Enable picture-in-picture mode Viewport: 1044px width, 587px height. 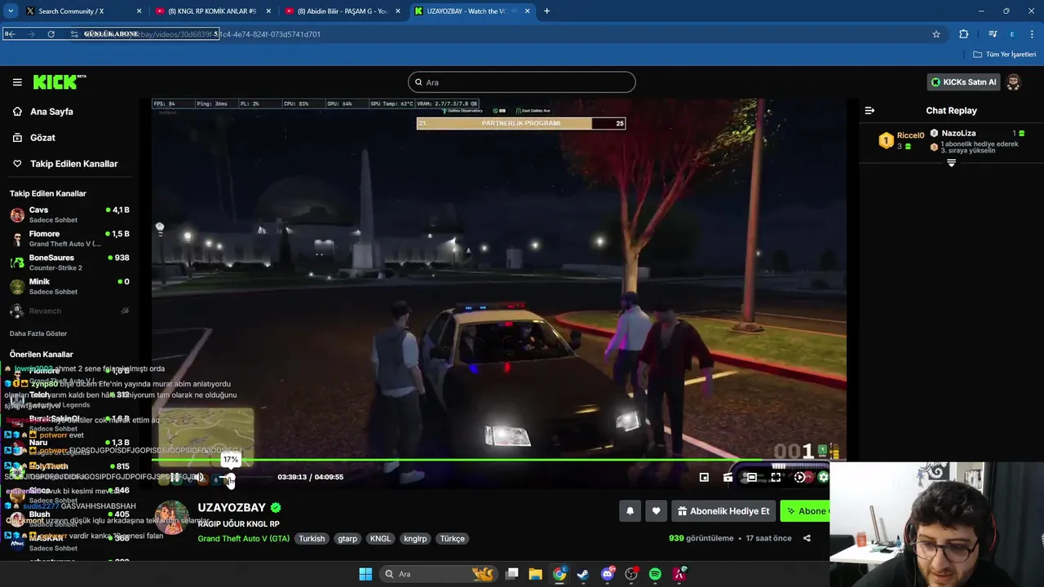[704, 477]
